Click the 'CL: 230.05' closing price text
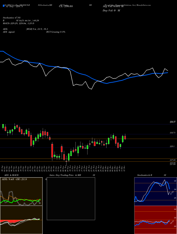 pyautogui.click(x=66, y=6)
